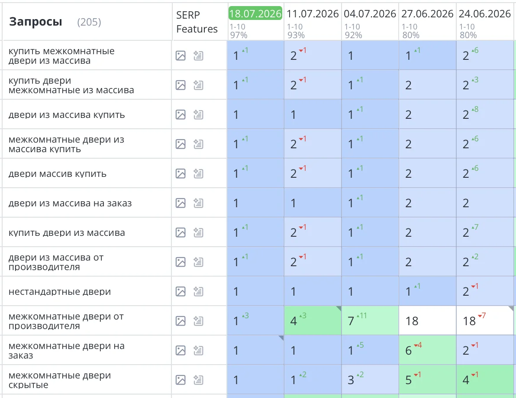Click 18 on 24.06.2026 for 'межкомнатные двери от производителя'

[485, 320]
